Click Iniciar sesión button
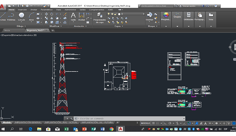The height and width of the screenshot is (136, 236). pos(189,6)
